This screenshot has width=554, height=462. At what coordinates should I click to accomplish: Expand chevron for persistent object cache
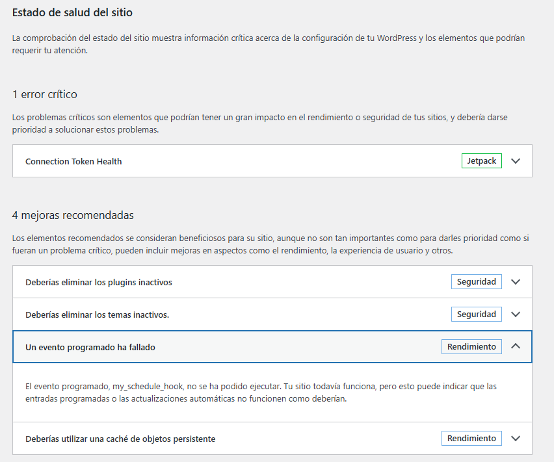pyautogui.click(x=516, y=439)
